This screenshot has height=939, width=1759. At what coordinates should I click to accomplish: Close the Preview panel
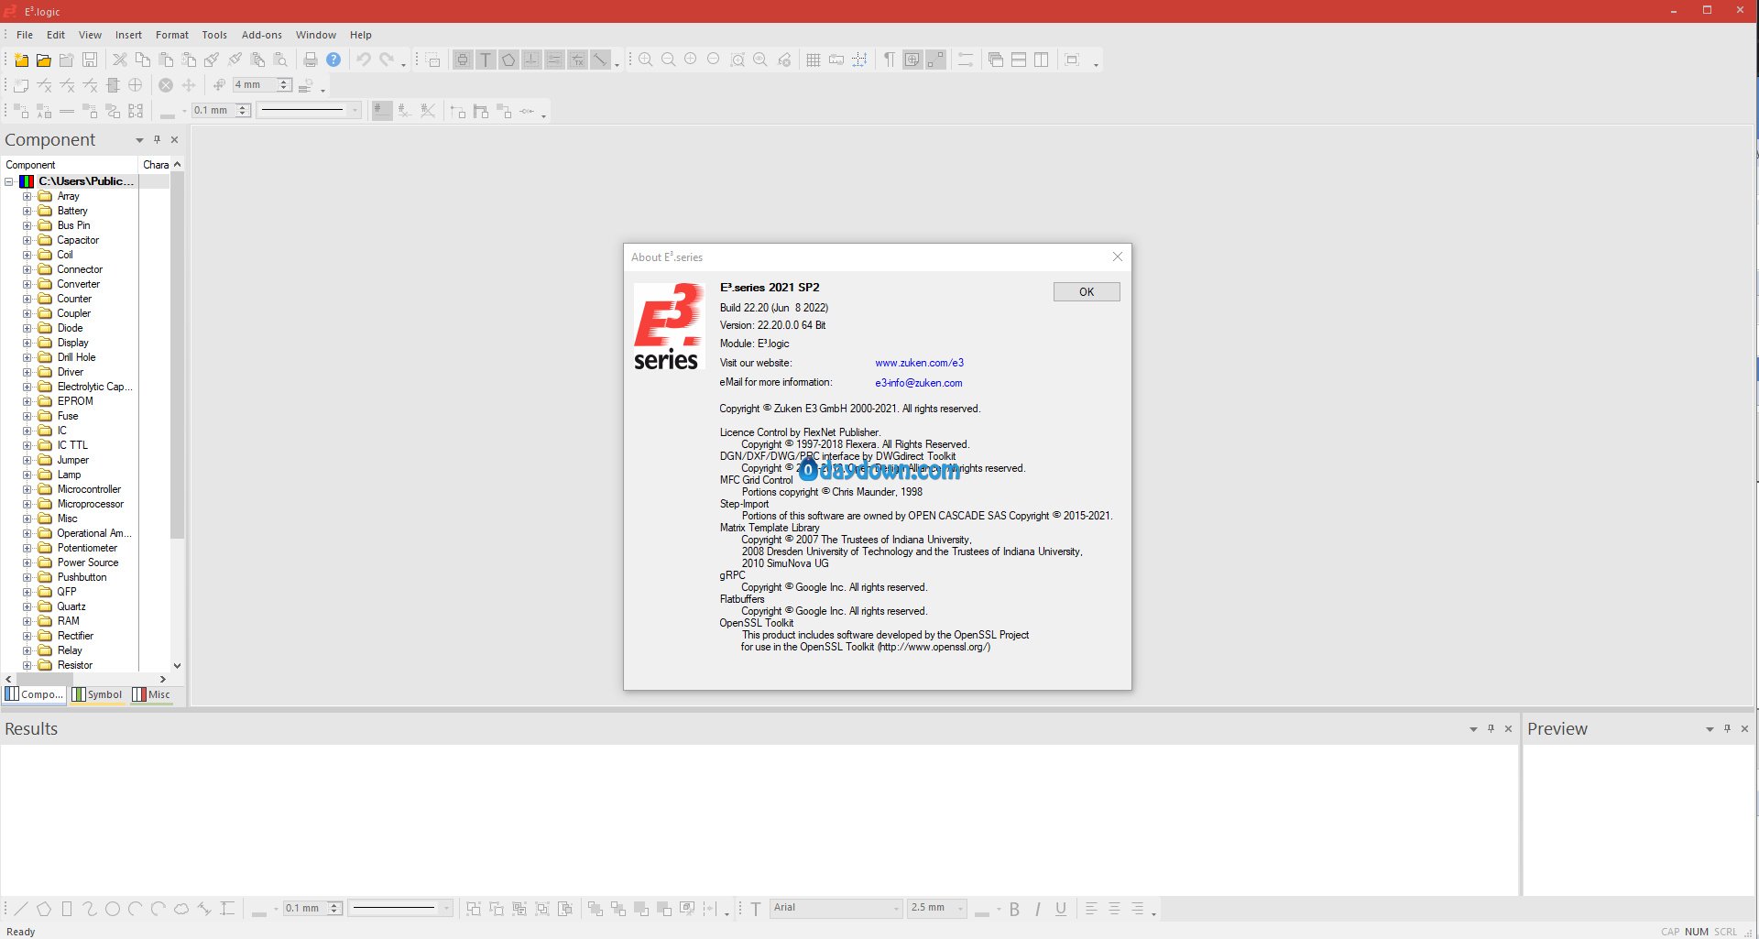pyautogui.click(x=1744, y=729)
